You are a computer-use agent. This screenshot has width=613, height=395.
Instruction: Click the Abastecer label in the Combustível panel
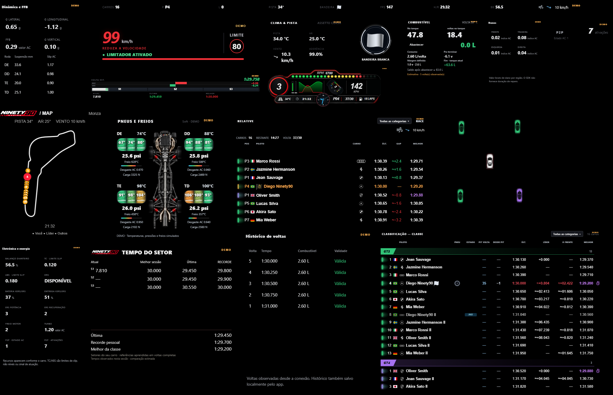[417, 44]
